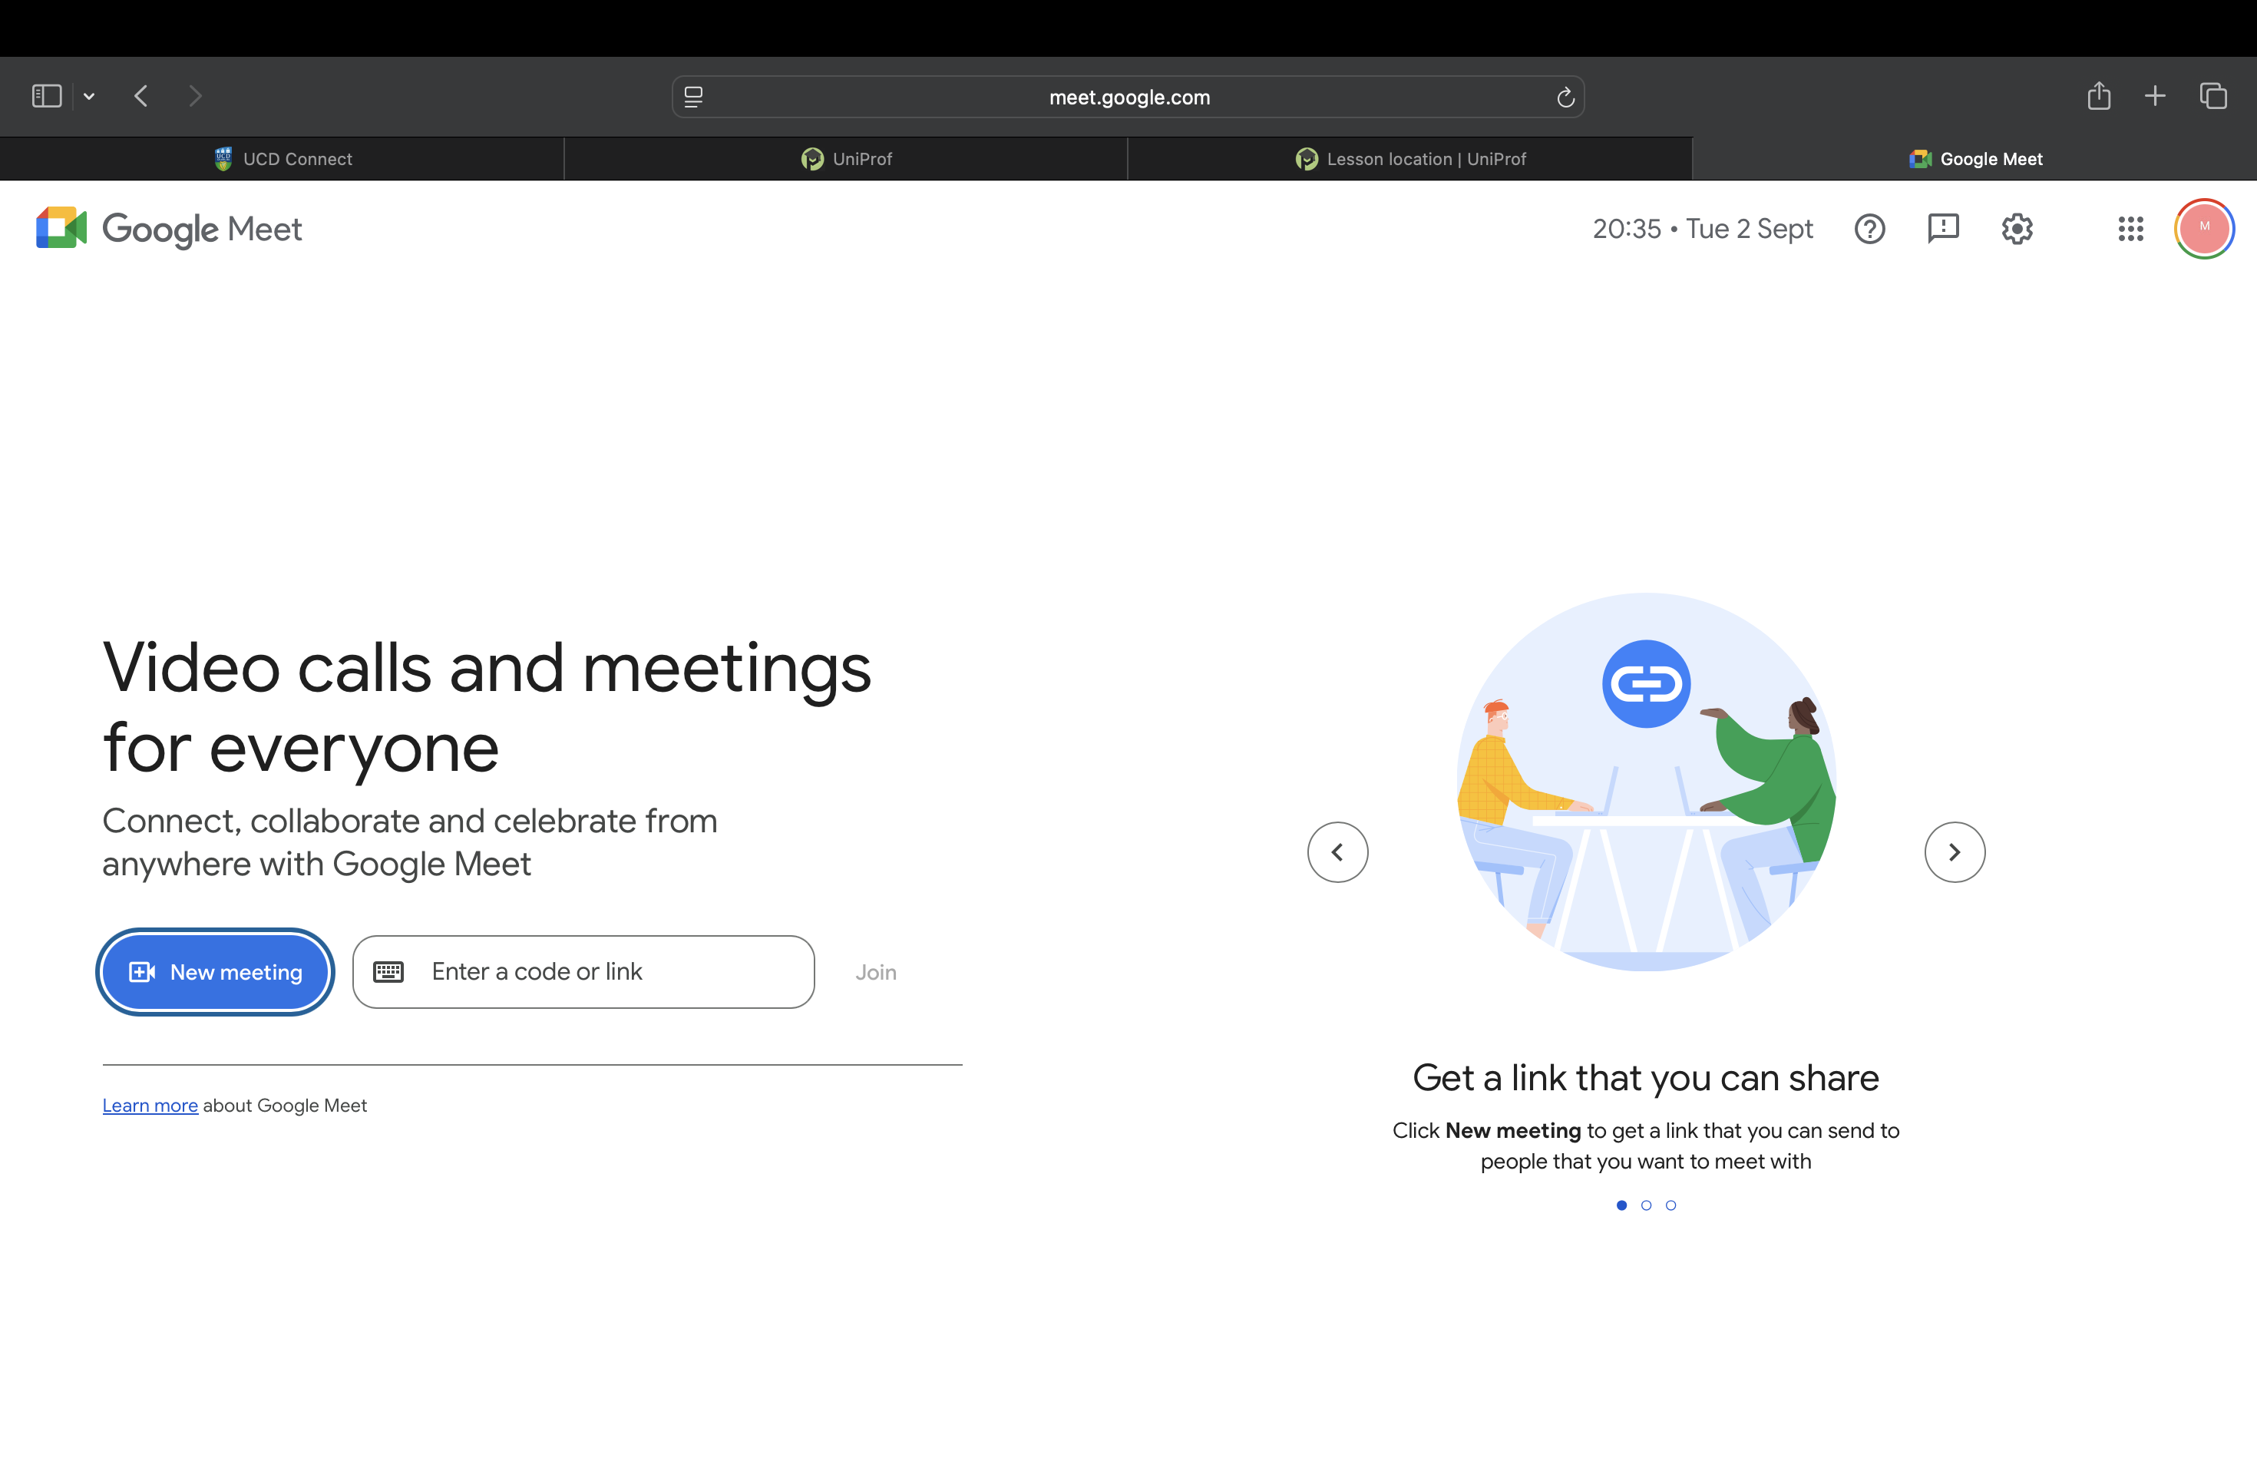Click the meet.google.com address bar
Image resolution: width=2257 pixels, height=1468 pixels.
[x=1128, y=98]
